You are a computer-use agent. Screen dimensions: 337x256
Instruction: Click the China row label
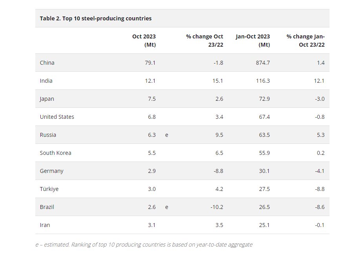click(47, 63)
